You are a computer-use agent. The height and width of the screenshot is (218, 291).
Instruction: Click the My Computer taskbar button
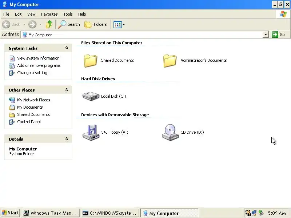point(169,213)
